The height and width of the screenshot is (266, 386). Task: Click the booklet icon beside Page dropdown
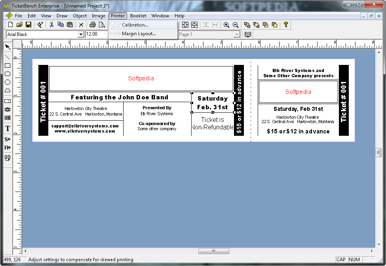[x=248, y=34]
